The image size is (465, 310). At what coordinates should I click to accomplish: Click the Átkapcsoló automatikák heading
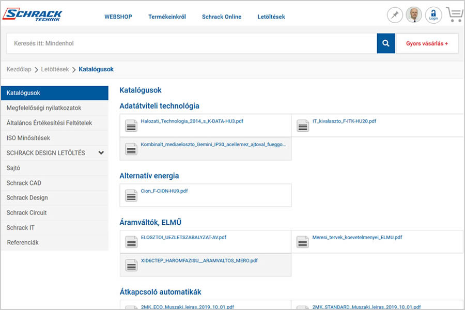coord(161,292)
